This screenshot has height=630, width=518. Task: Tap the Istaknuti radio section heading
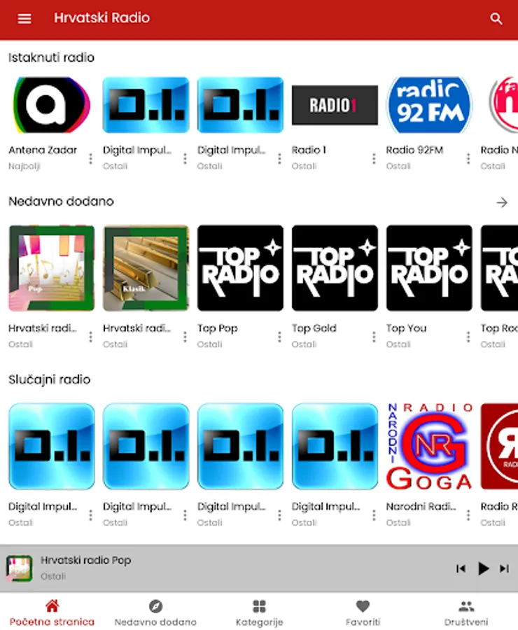(x=51, y=57)
